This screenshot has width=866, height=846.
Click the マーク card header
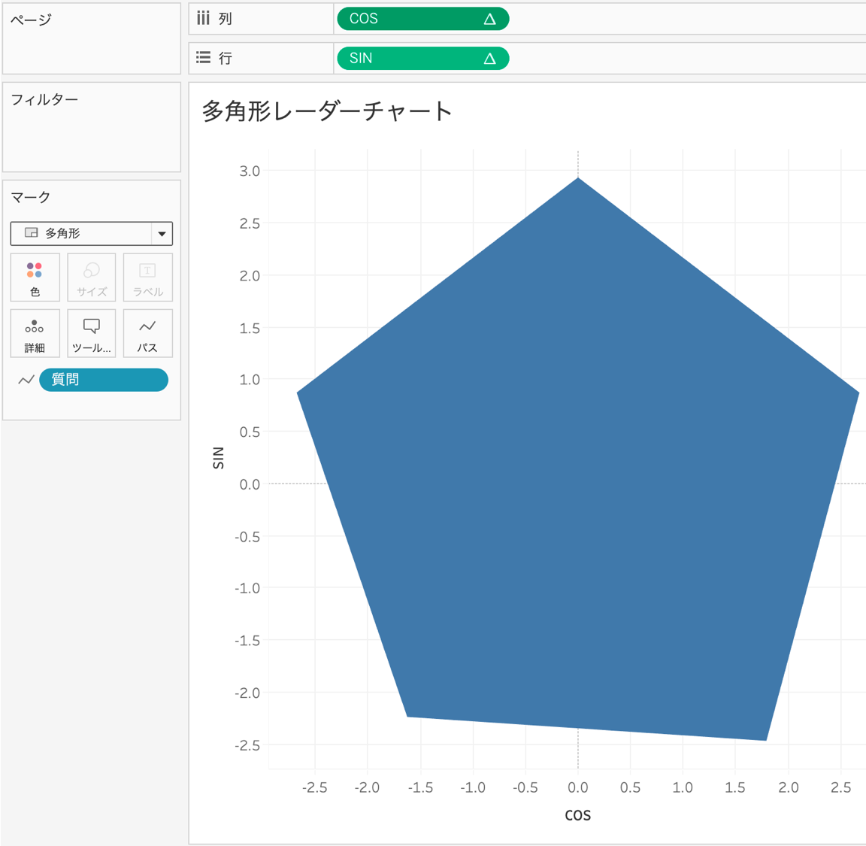point(30,197)
